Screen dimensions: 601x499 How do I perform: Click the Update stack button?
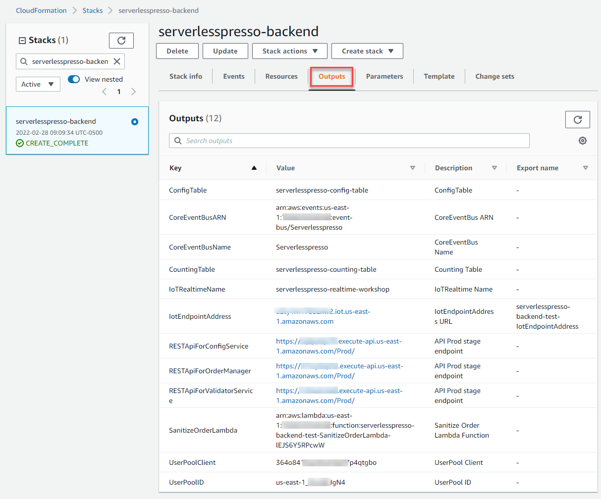point(225,51)
